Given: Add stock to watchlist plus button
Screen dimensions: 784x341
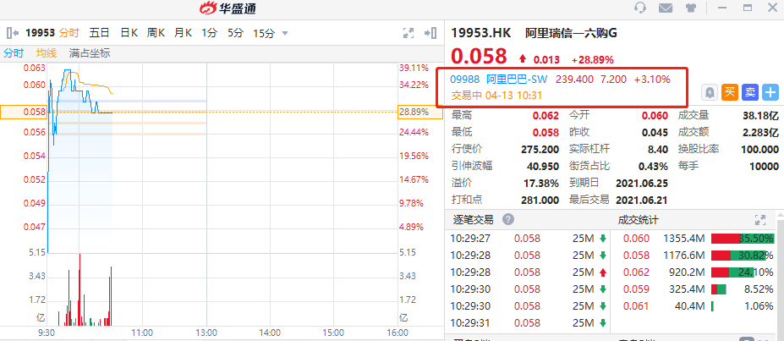Looking at the screenshot, I should point(770,92).
